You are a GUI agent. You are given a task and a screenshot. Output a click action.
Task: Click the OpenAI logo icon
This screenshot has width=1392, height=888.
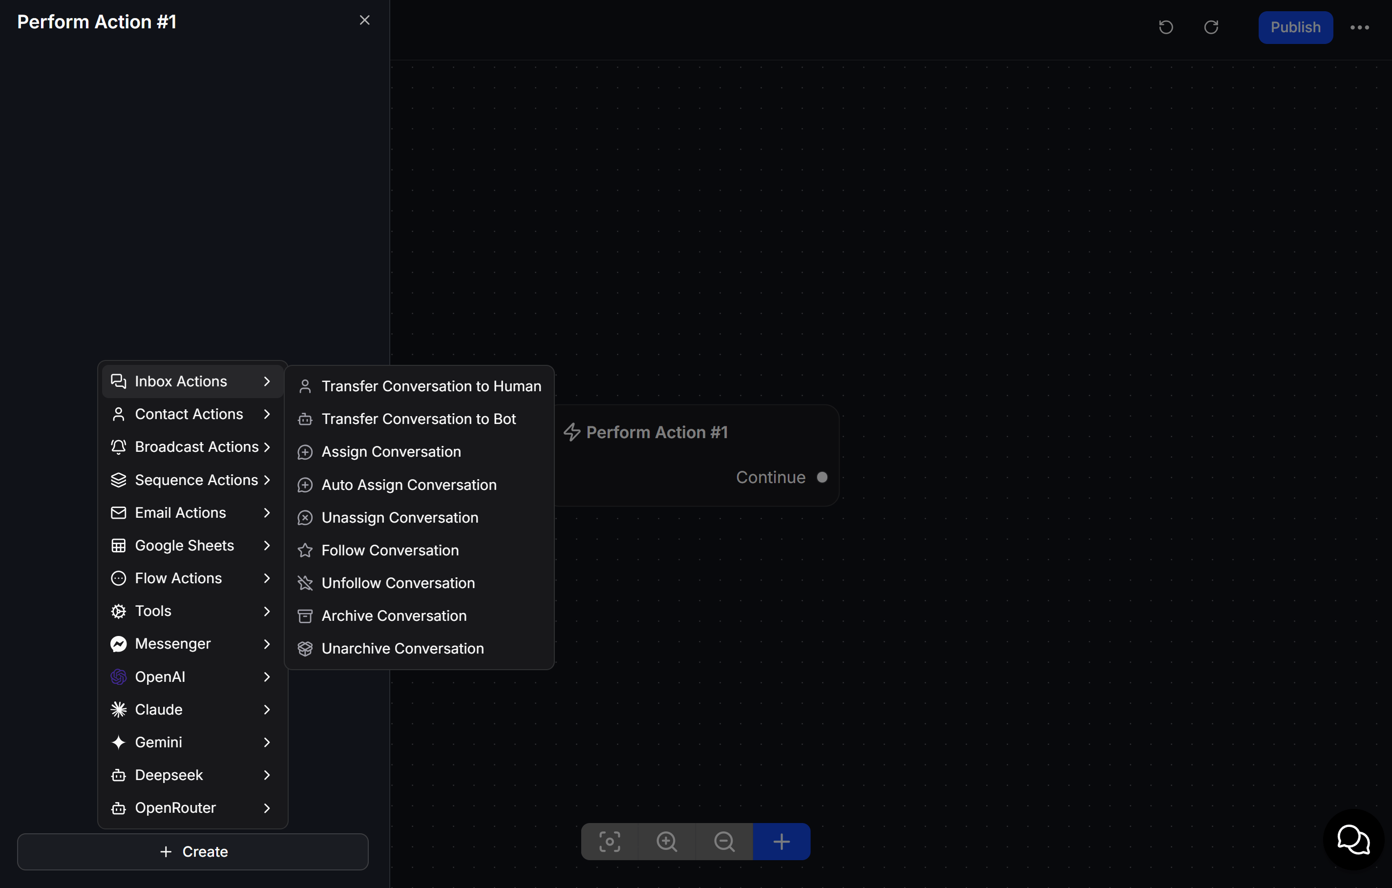point(119,677)
